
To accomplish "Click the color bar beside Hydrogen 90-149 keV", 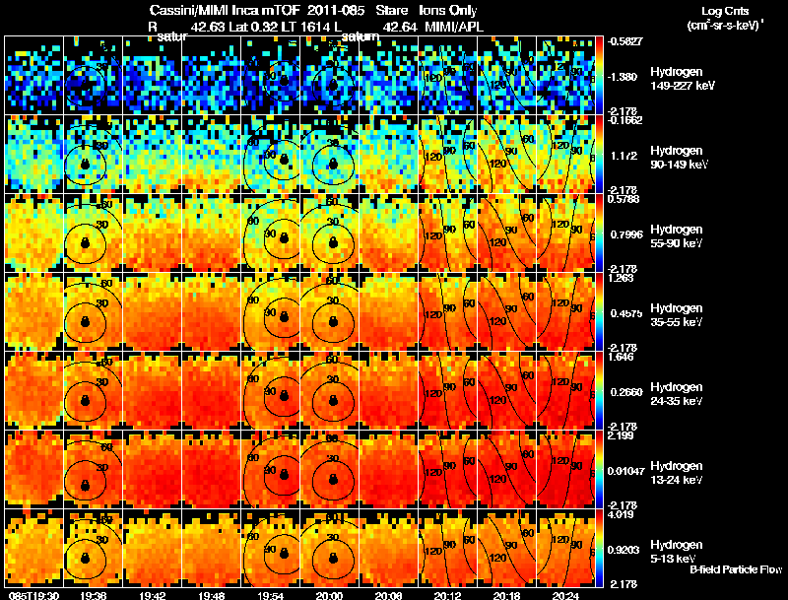I will tap(599, 155).
